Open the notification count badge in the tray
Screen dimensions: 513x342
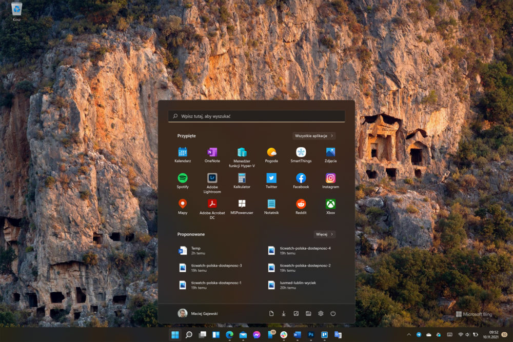(x=504, y=334)
